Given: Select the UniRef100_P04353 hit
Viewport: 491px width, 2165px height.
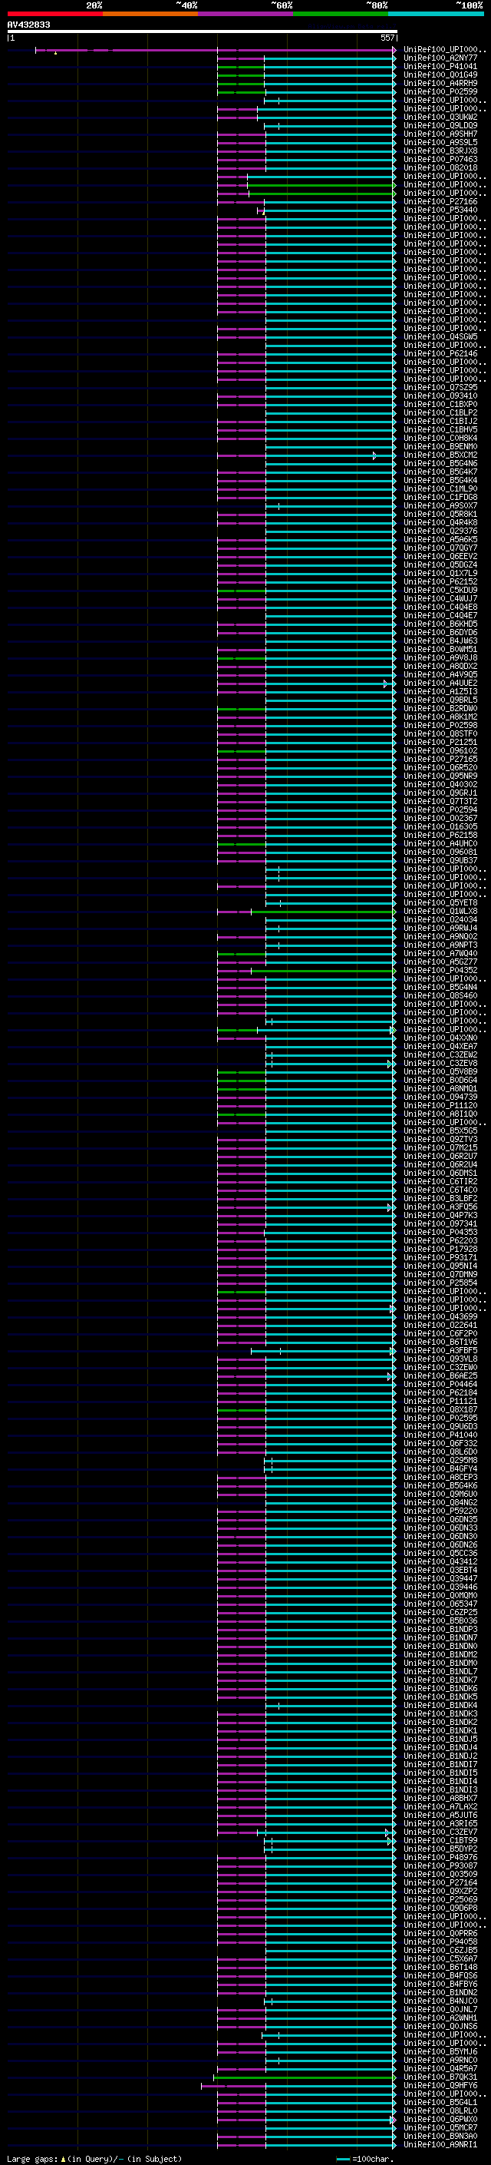Looking at the screenshot, I should 440,1232.
